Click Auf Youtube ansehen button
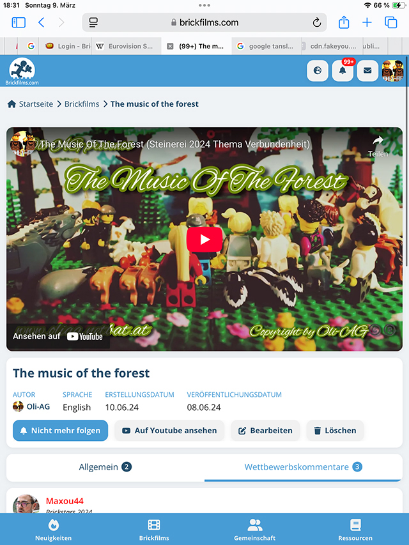 pyautogui.click(x=169, y=430)
